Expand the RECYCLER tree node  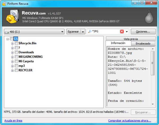12,71
